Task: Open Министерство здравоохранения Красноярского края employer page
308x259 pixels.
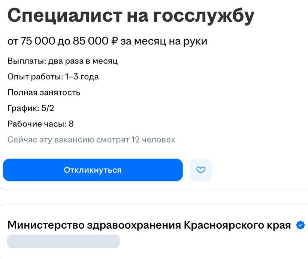Action: click(149, 225)
